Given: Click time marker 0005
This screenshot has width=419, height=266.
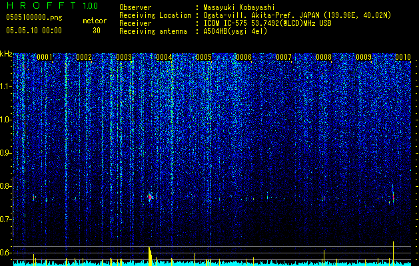Looking at the screenshot, I should coord(204,57).
